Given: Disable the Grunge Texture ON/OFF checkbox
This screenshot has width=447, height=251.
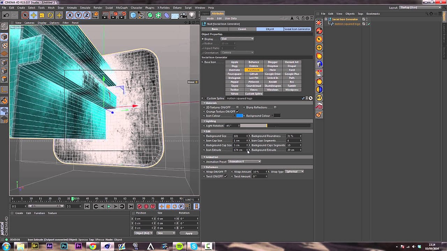Looking at the screenshot, I should point(237,112).
